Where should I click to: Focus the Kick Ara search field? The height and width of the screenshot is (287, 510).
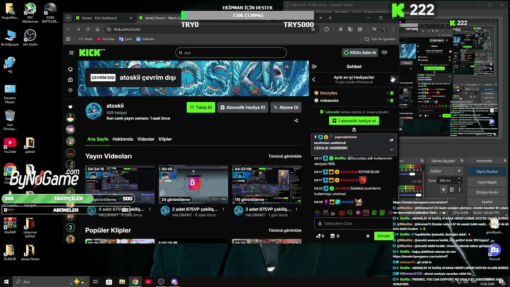[231, 53]
